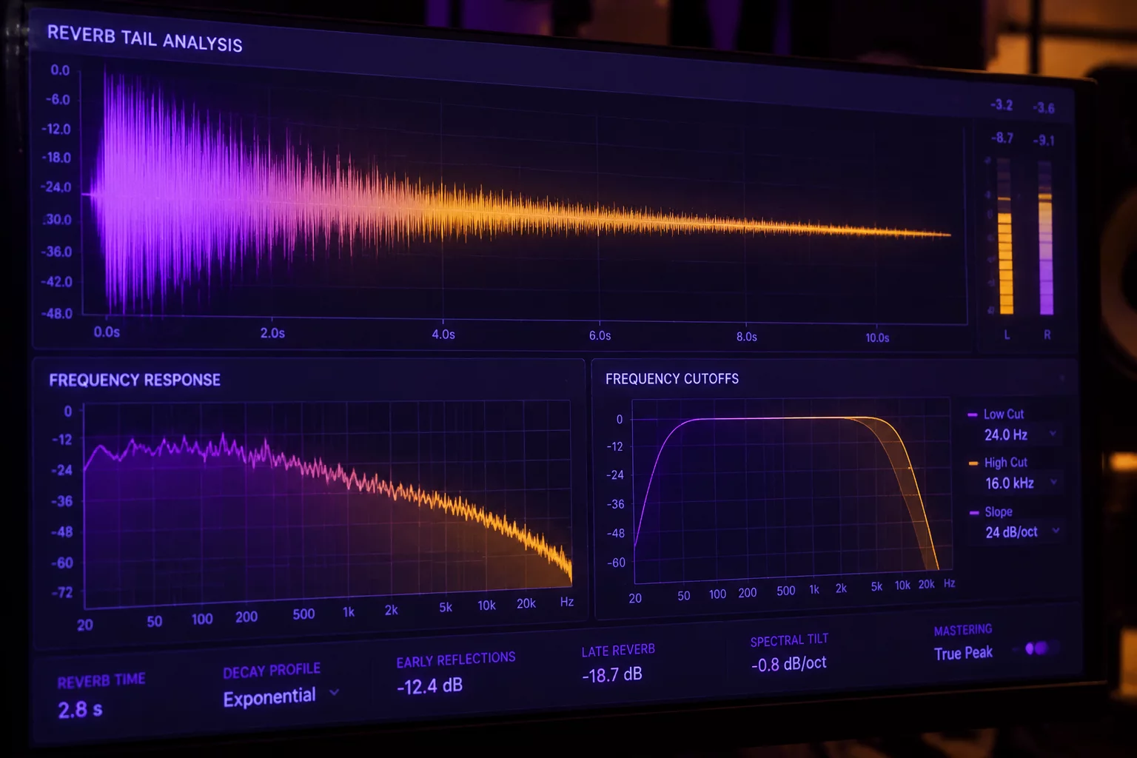Viewport: 1137px width, 758px height.
Task: Click the -48.0 label on waveform dB axis
Action: tap(56, 313)
